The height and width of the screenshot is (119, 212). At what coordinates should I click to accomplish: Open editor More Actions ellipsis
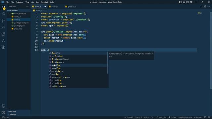(209, 7)
